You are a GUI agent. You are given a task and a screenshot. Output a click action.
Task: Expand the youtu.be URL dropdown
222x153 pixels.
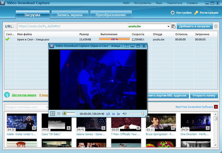pyautogui.click(x=168, y=27)
